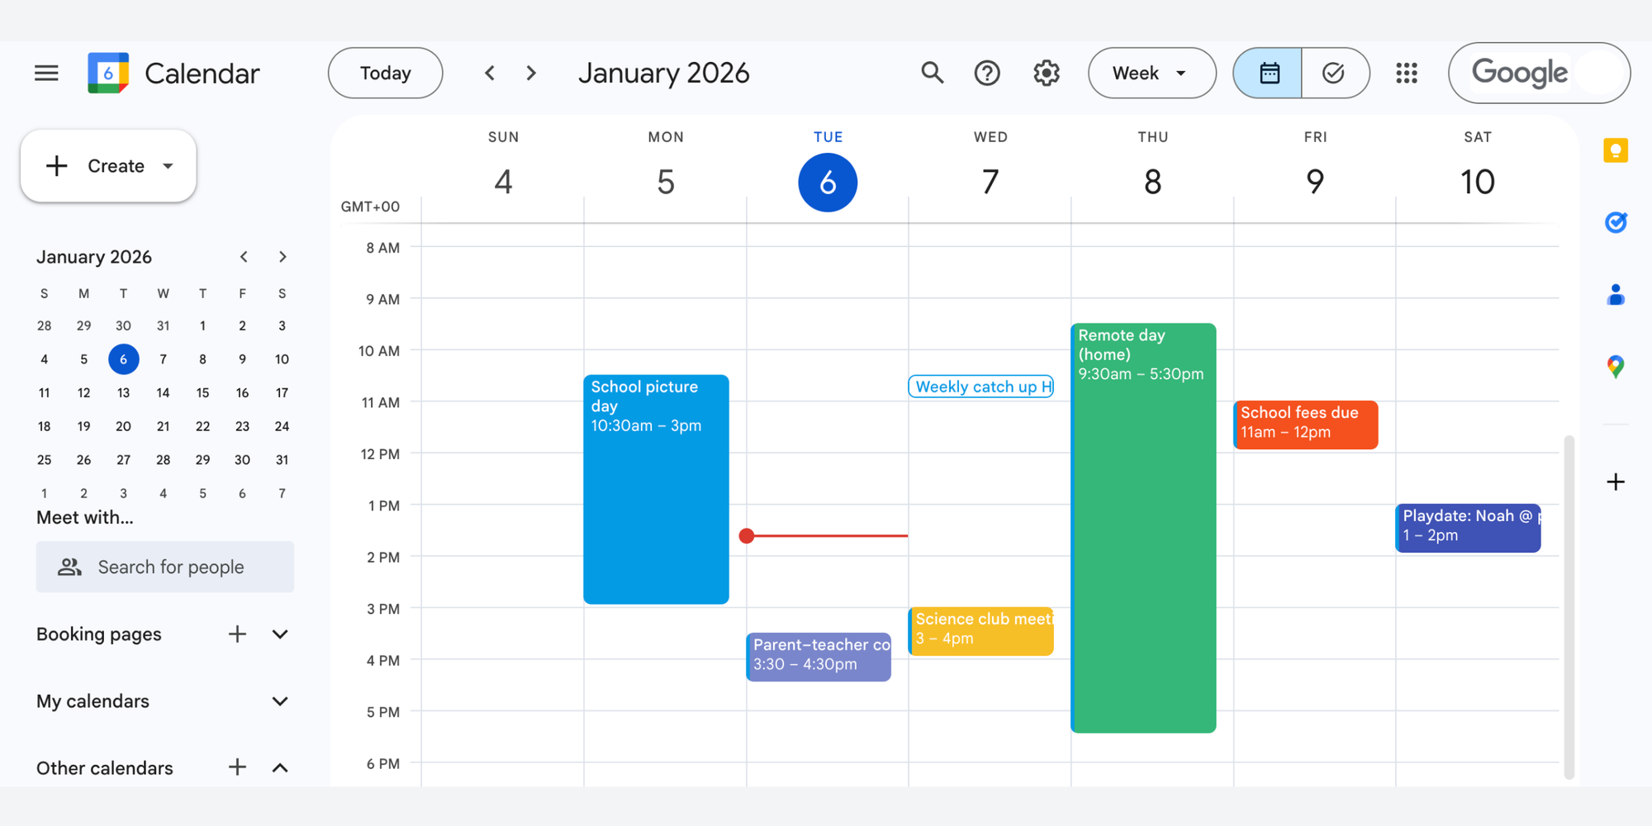This screenshot has width=1652, height=826.
Task: Add a new booking page with the plus
Action: (x=237, y=634)
